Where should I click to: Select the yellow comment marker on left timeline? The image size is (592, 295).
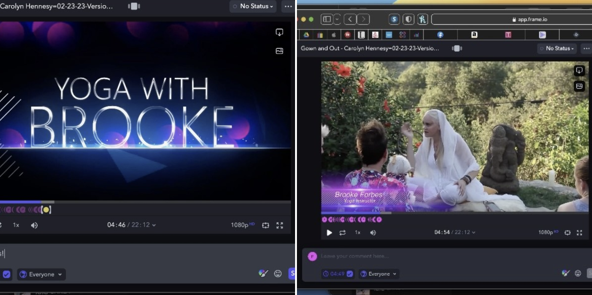[46, 210]
